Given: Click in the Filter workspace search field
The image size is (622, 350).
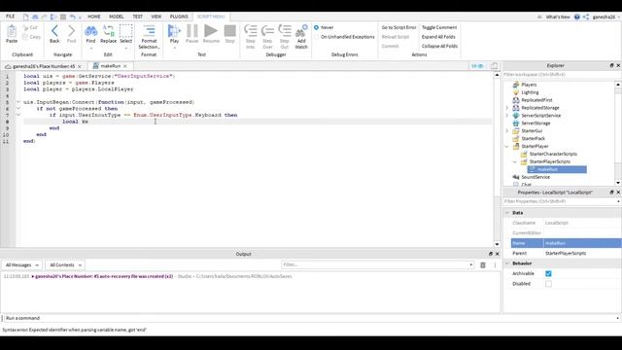Looking at the screenshot, I should coord(560,75).
